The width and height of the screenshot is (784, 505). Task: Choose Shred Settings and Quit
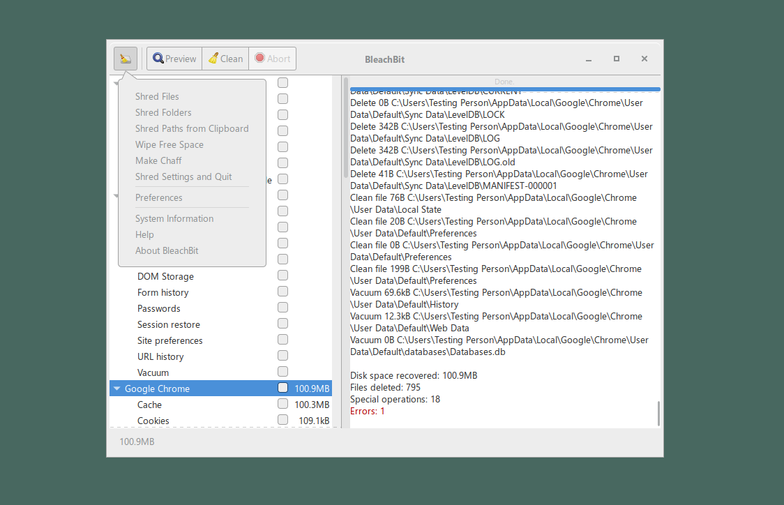pyautogui.click(x=183, y=176)
